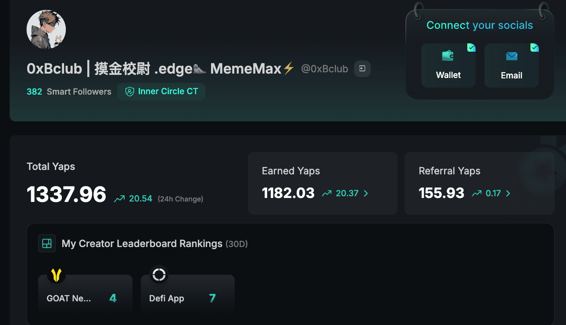Click the Inner Circle CT shield icon
Viewport: 566px width, 325px height.
[129, 92]
